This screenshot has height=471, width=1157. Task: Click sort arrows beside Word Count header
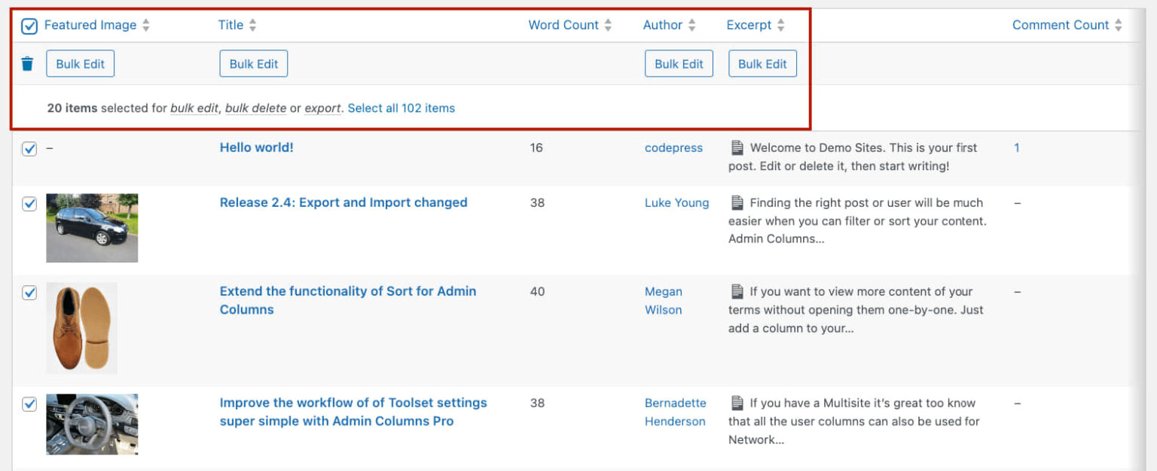[607, 25]
